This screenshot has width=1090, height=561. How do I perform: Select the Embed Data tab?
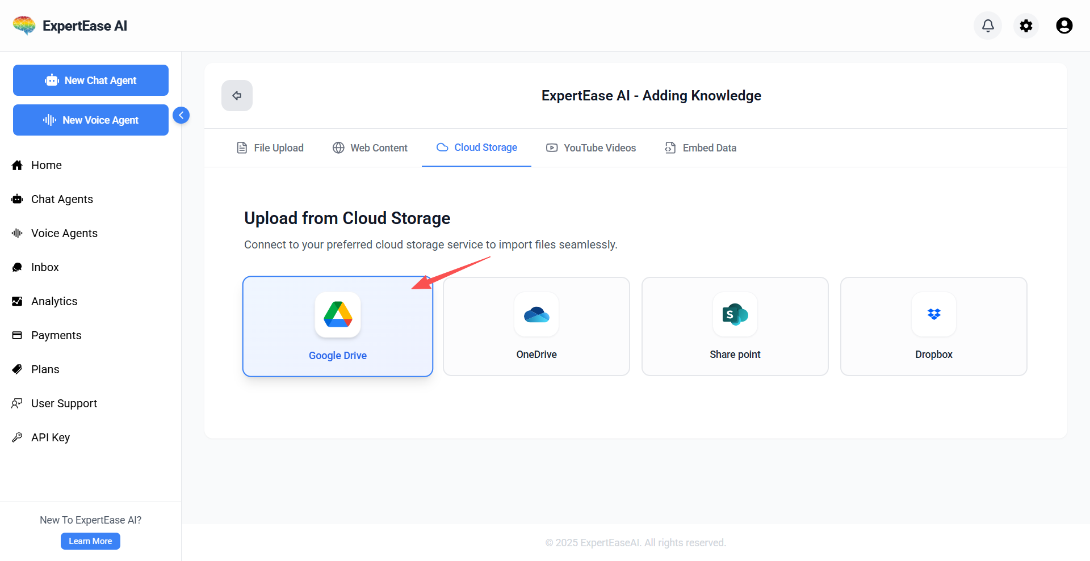coord(701,147)
